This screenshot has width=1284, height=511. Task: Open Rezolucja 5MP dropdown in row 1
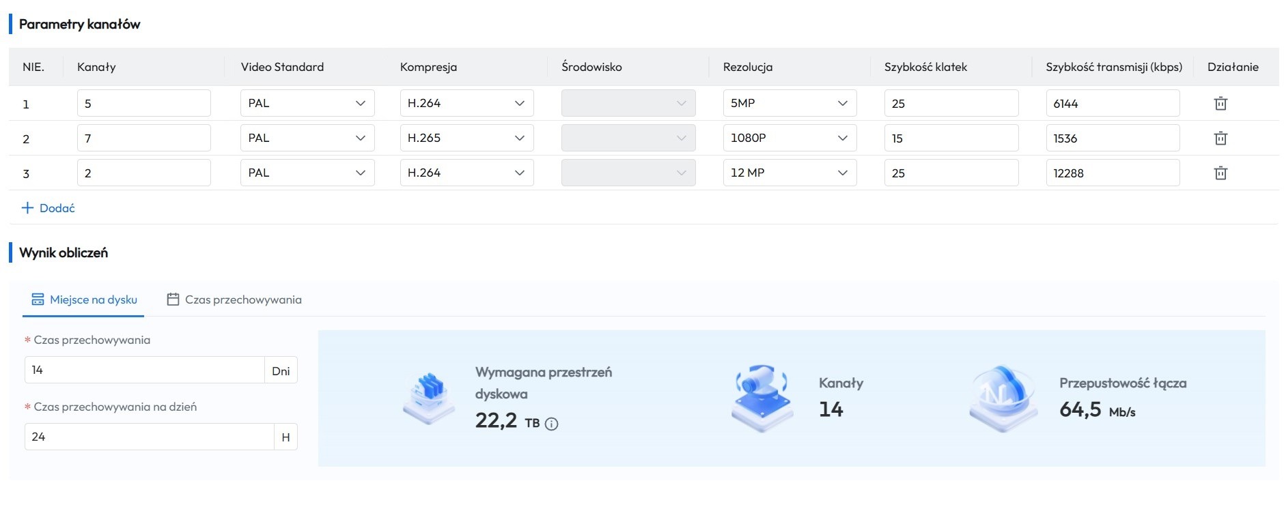click(789, 104)
